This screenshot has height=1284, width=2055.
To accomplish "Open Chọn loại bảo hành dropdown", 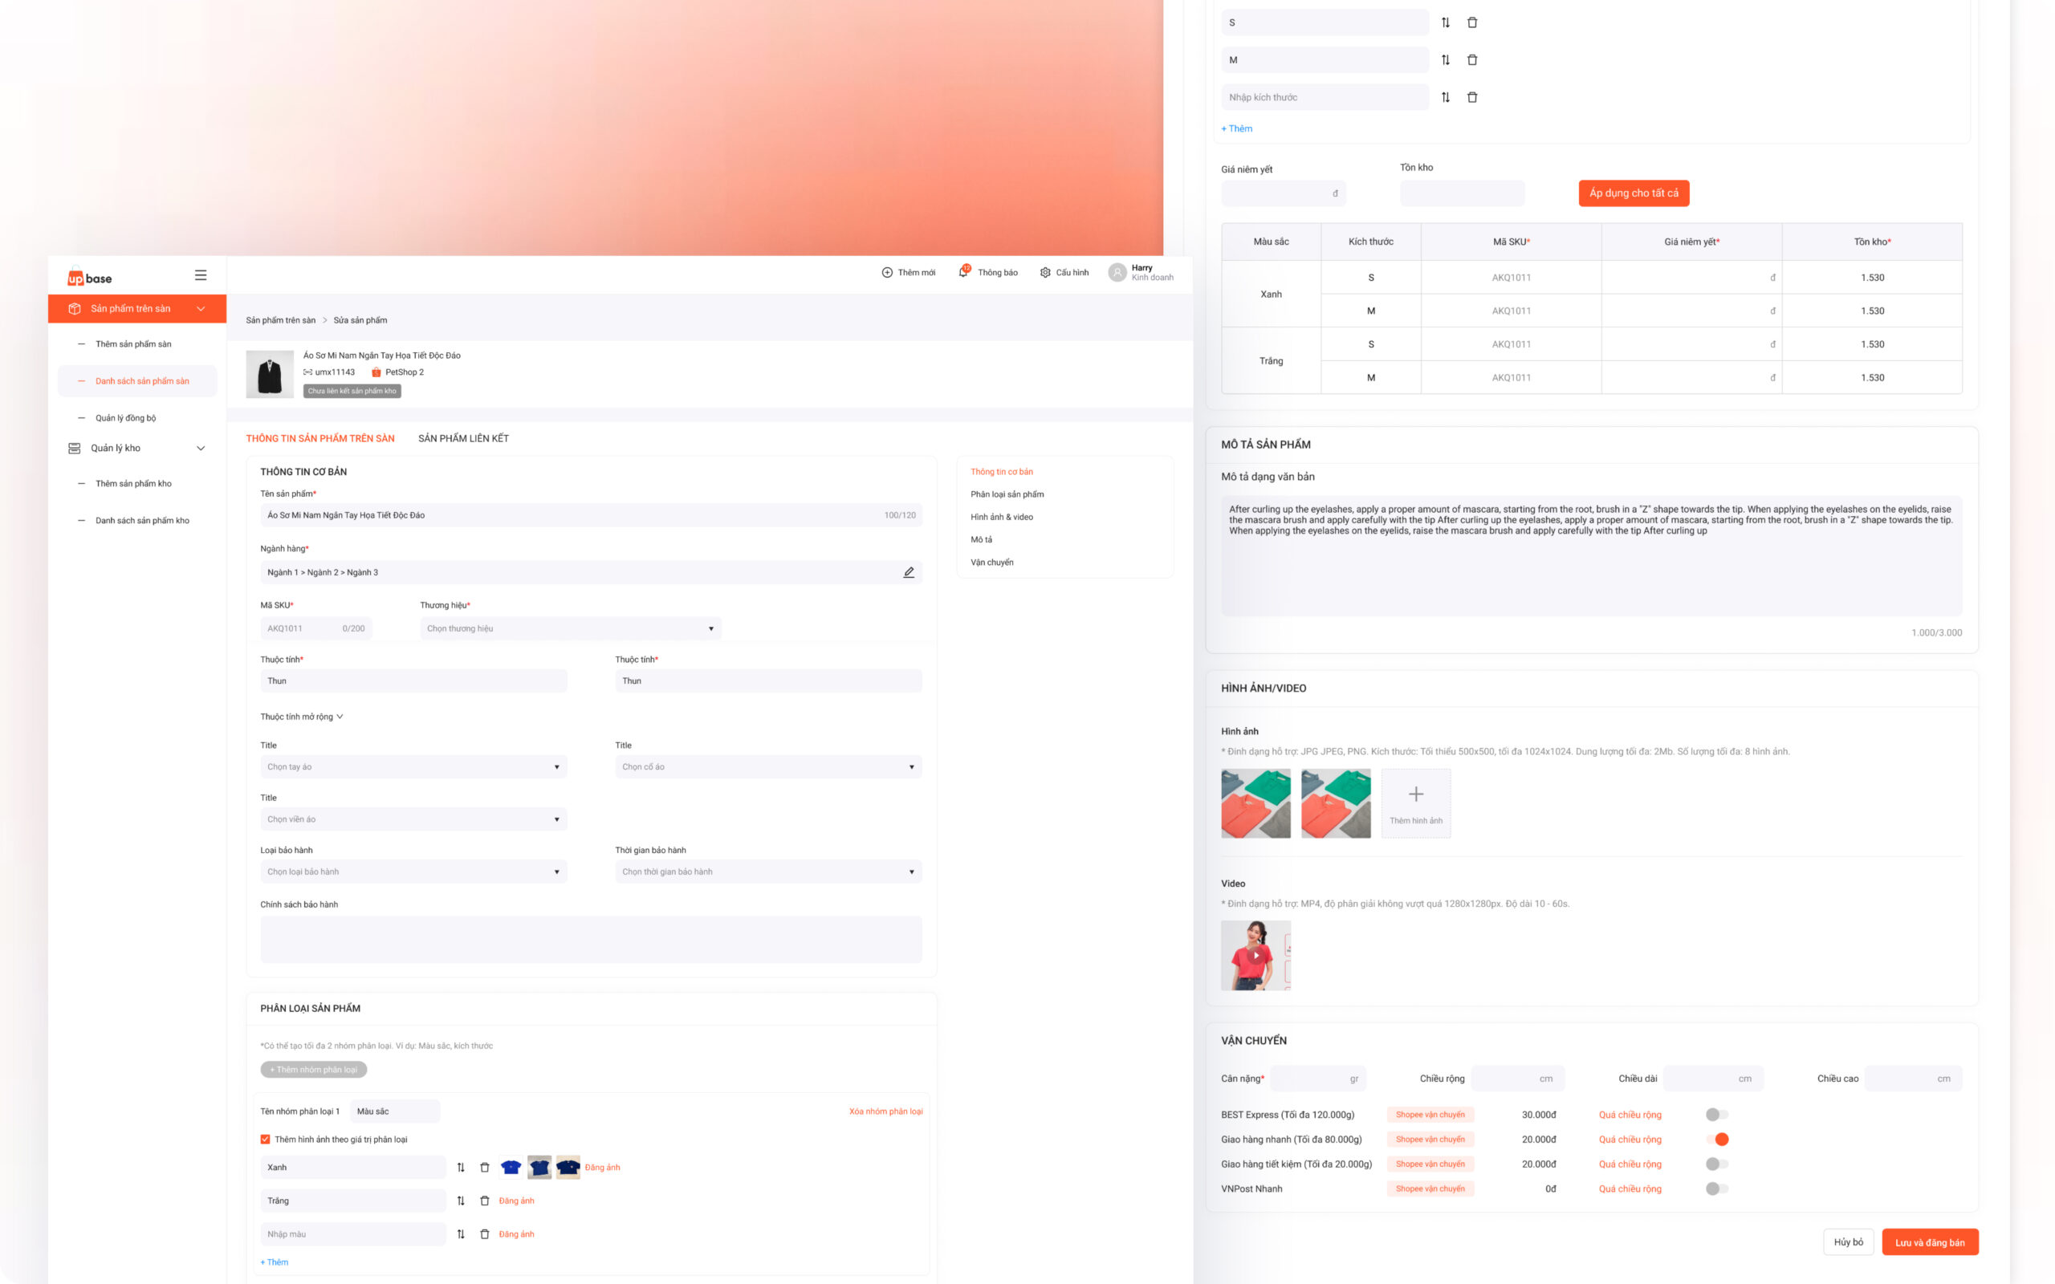I will pos(413,872).
